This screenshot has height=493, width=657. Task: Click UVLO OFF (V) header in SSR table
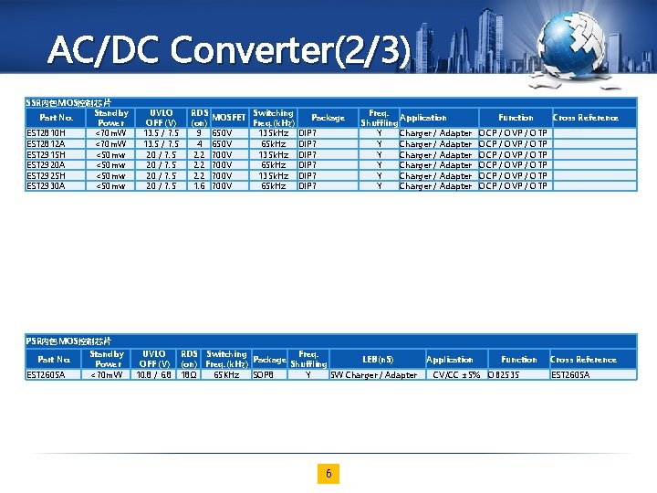(x=161, y=118)
